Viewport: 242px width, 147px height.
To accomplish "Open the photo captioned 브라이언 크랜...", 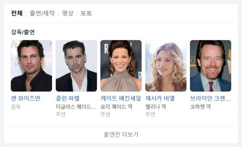I will 211,66.
